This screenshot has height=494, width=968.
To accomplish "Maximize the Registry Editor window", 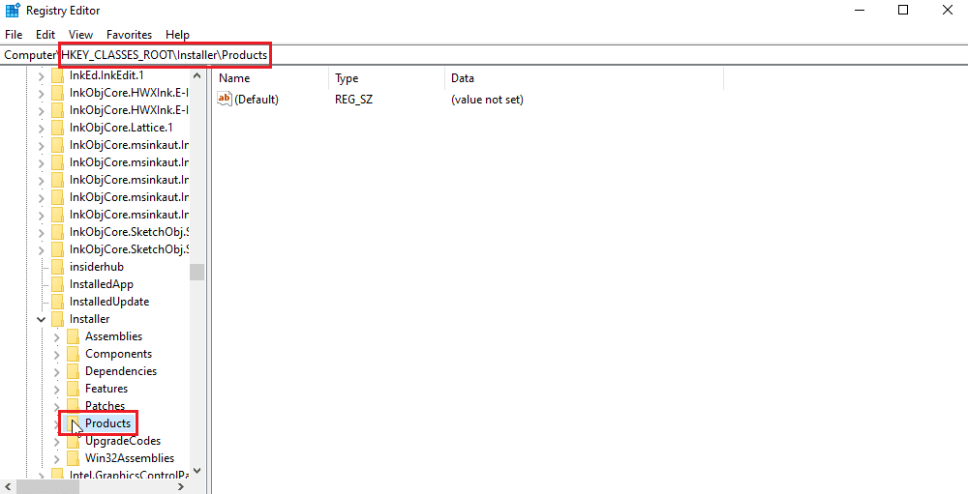I will (x=902, y=10).
